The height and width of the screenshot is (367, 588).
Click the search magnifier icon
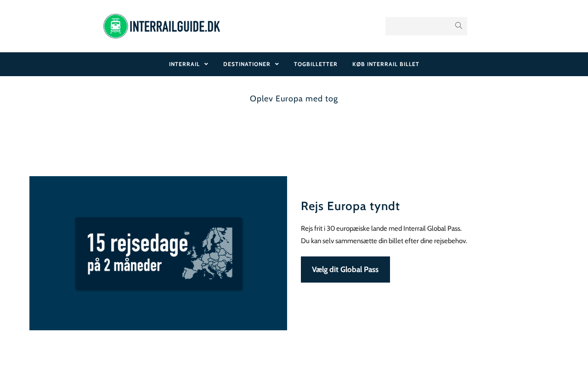click(458, 26)
